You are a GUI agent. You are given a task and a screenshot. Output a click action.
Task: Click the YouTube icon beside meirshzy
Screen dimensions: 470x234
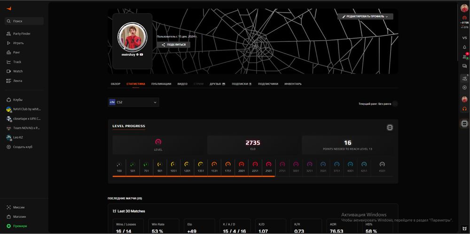(x=141, y=55)
